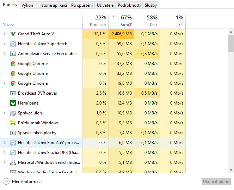
Task: Click the 55,0 MB memory cell
Action: (x=121, y=54)
